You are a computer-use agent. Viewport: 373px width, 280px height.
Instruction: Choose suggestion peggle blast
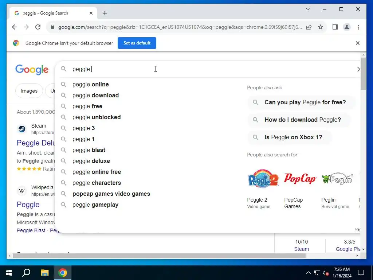[148, 150]
